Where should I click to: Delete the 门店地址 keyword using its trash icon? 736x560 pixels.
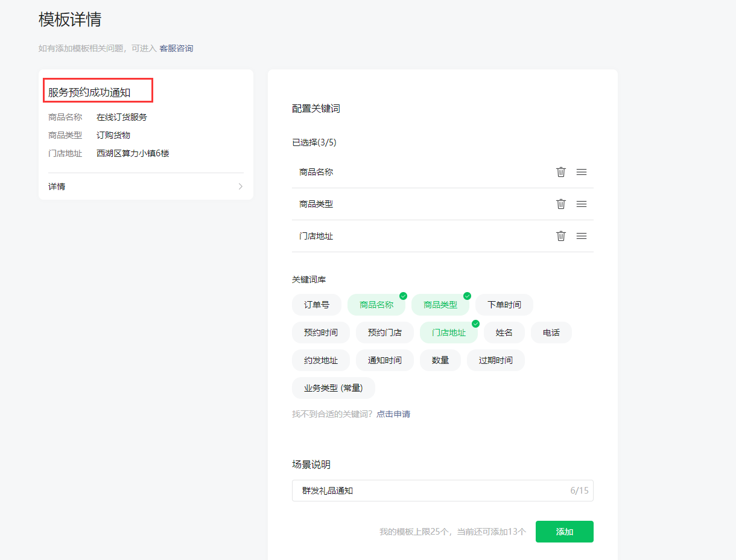point(560,236)
